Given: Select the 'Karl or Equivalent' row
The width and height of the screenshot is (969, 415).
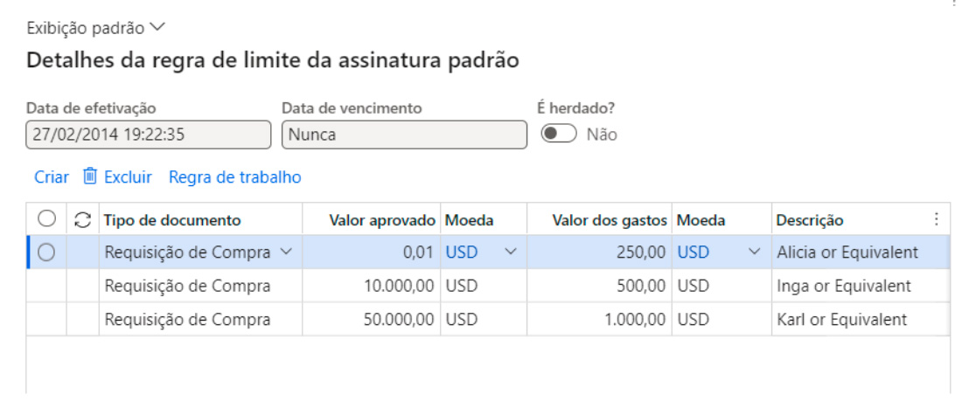Looking at the screenshot, I should [x=841, y=319].
